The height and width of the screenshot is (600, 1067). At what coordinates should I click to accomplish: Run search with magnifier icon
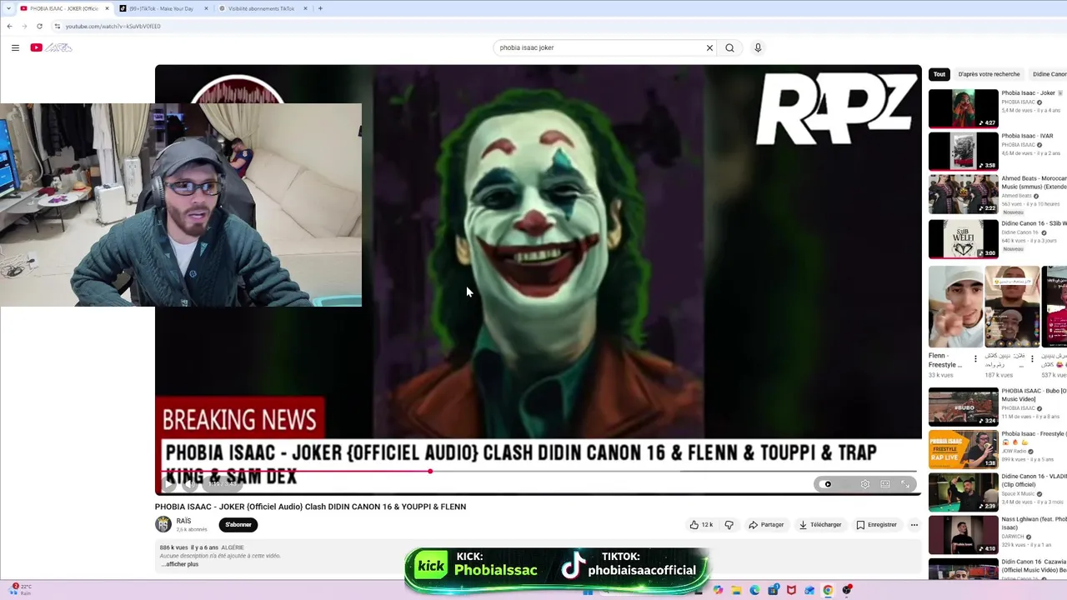[x=729, y=47]
